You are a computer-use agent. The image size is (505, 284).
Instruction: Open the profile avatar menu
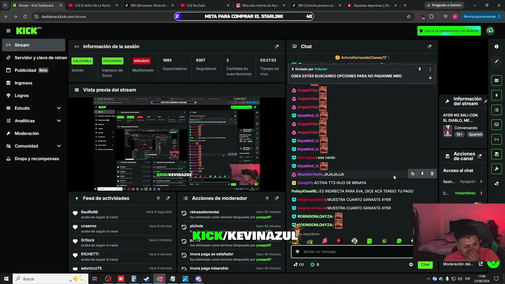(490, 31)
